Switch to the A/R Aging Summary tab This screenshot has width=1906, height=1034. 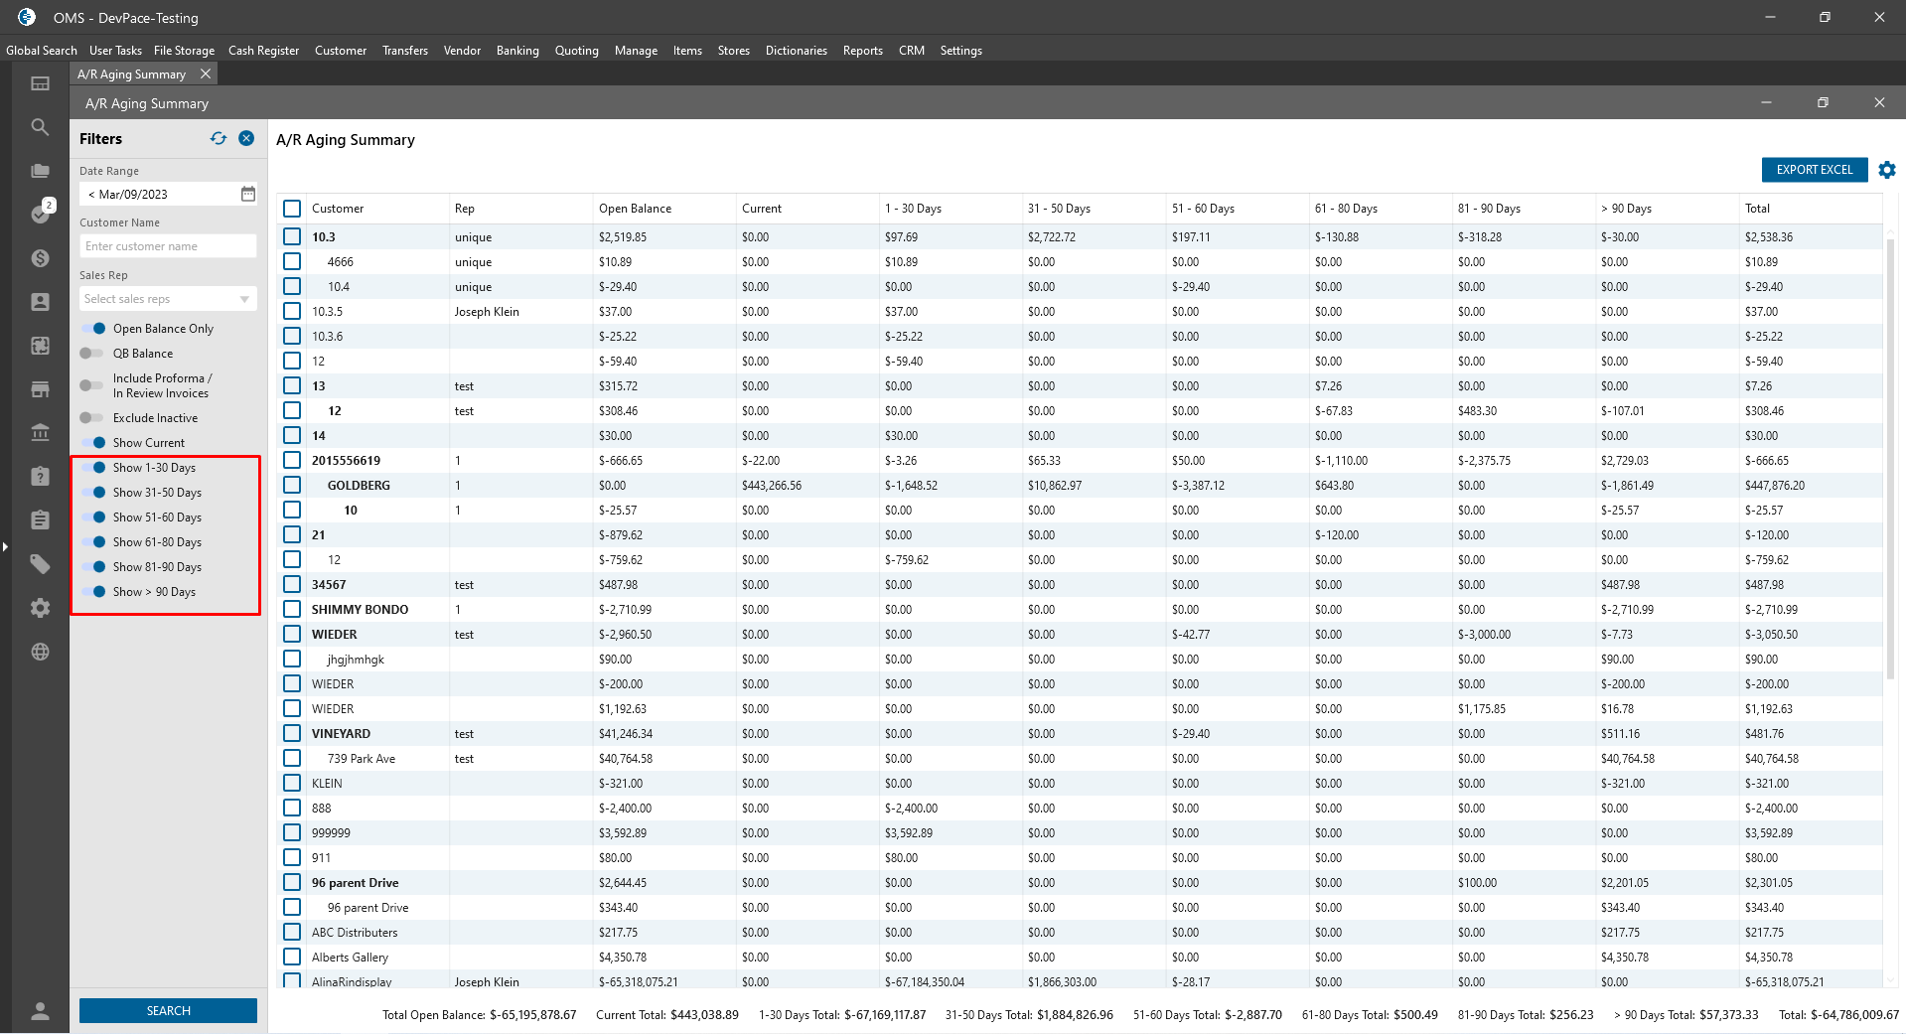tap(131, 74)
